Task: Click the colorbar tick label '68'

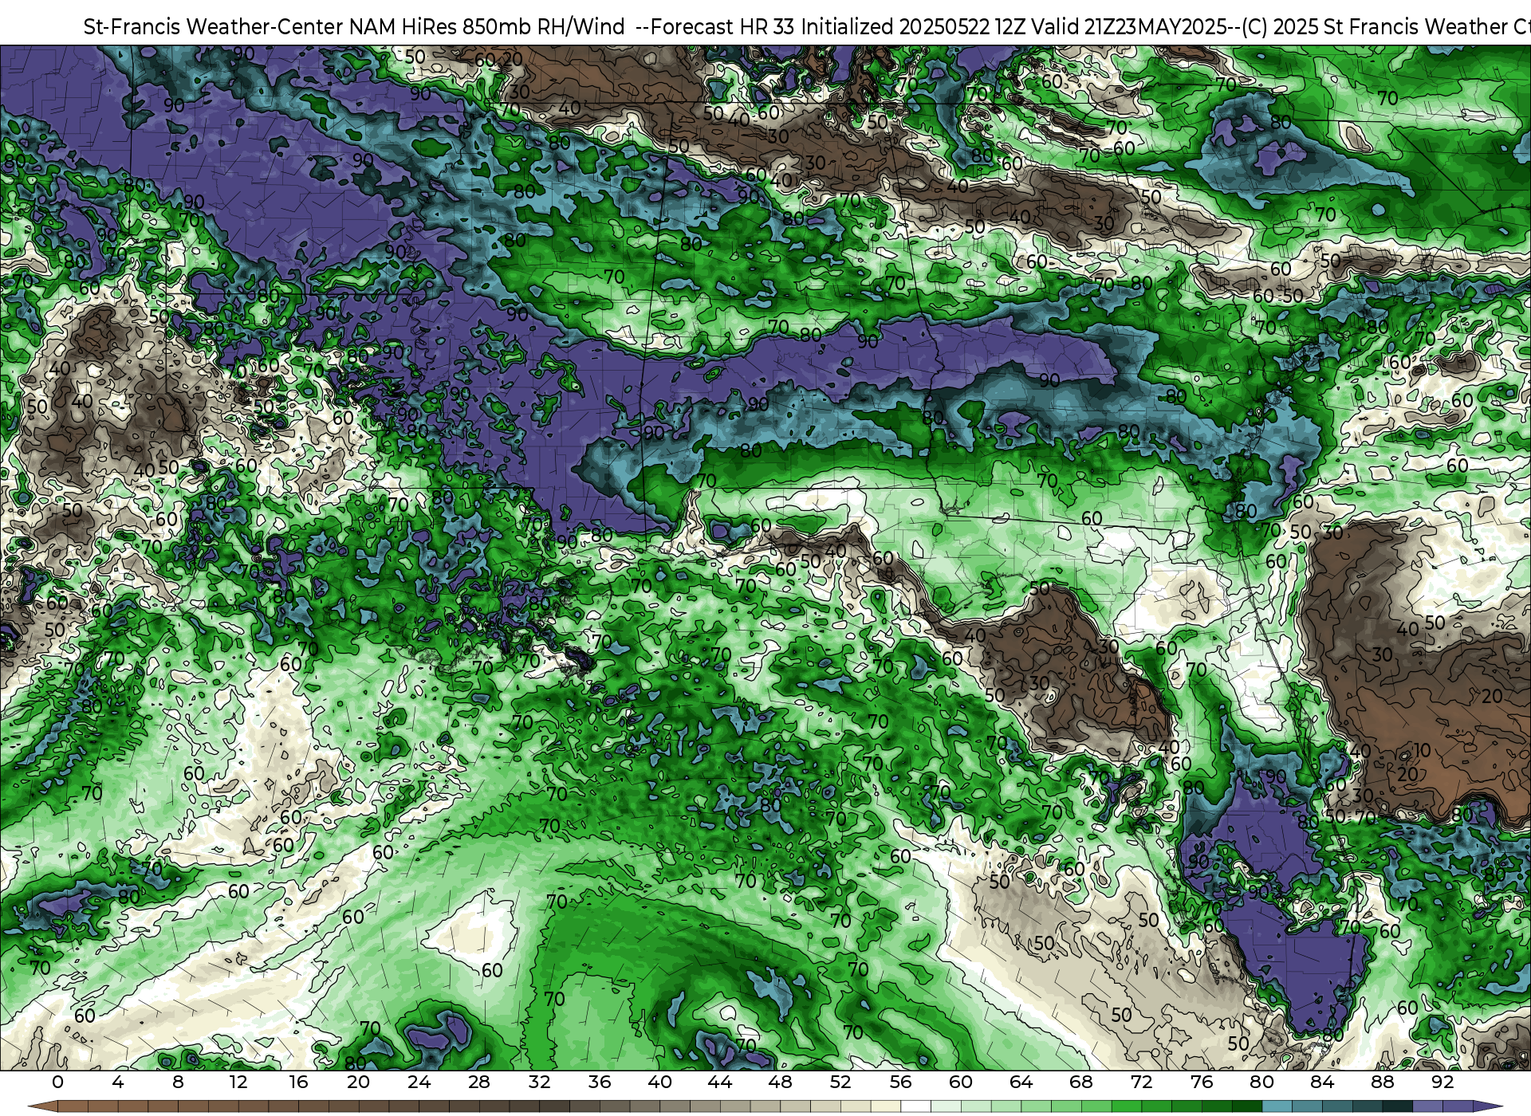Action: [x=1081, y=1082]
